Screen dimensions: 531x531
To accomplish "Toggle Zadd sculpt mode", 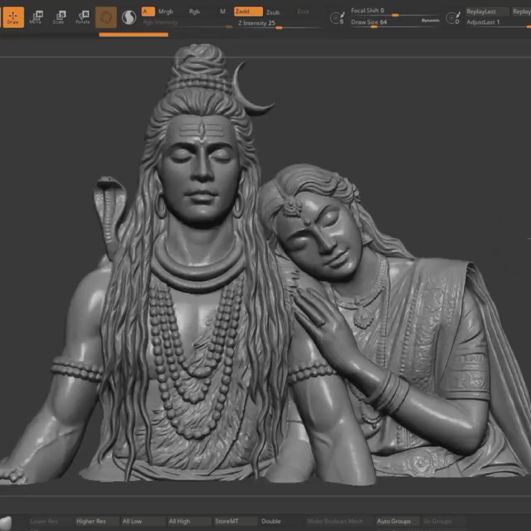I will tap(248, 12).
